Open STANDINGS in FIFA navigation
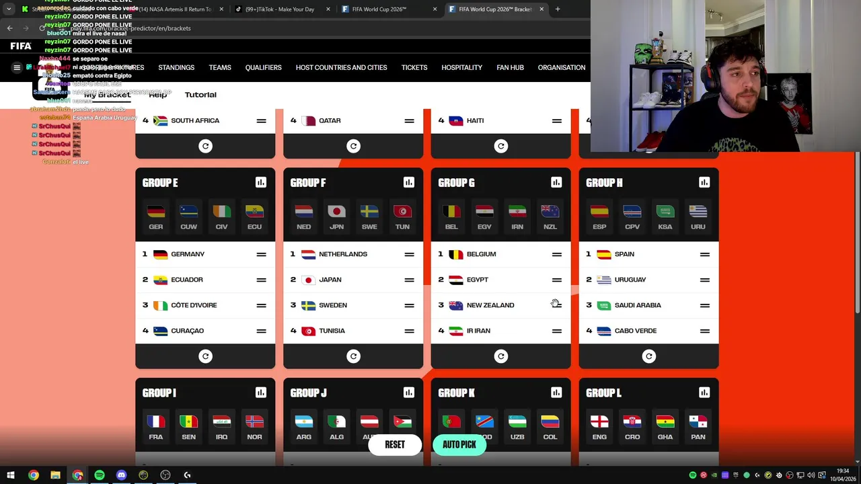This screenshot has height=484, width=861. pyautogui.click(x=176, y=67)
